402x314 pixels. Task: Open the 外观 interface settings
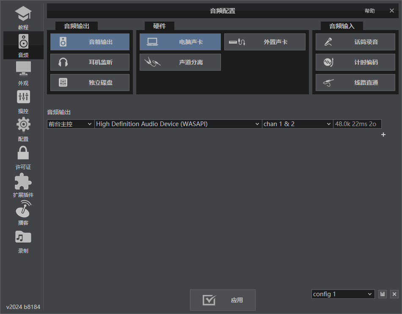pyautogui.click(x=23, y=73)
